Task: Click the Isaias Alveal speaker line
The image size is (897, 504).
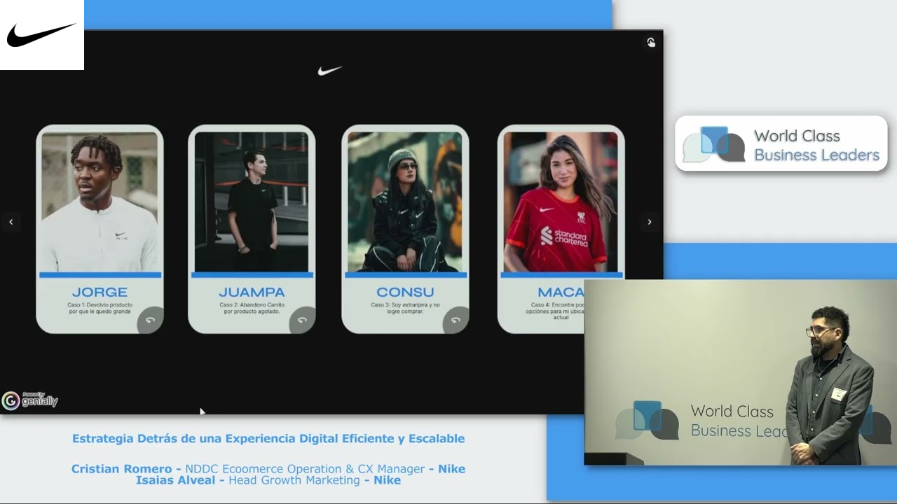Action: tap(268, 480)
